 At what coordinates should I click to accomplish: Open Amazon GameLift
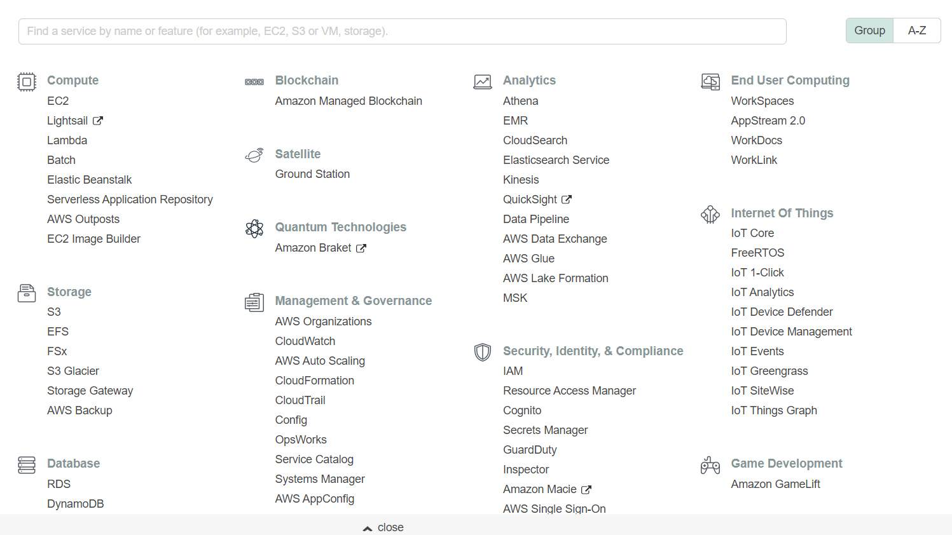[x=776, y=484]
